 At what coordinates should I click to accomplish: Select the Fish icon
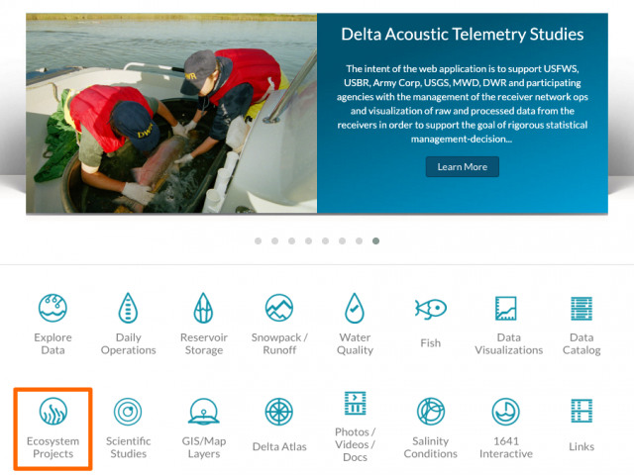(x=430, y=309)
